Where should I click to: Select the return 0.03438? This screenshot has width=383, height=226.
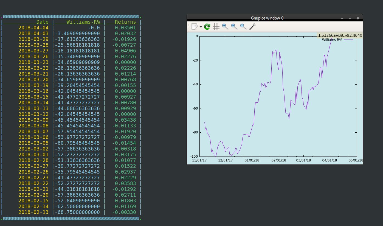click(125, 120)
